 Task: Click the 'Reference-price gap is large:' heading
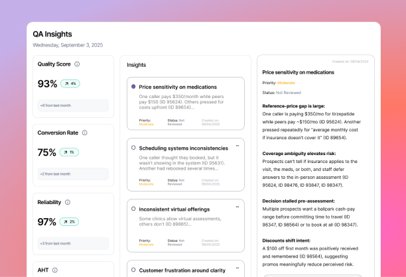click(294, 106)
